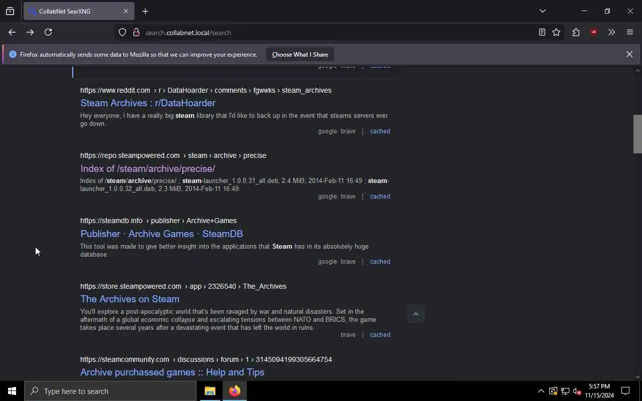List all tabs dropdown arrow
Viewport: 642px width, 401px height.
click(542, 11)
